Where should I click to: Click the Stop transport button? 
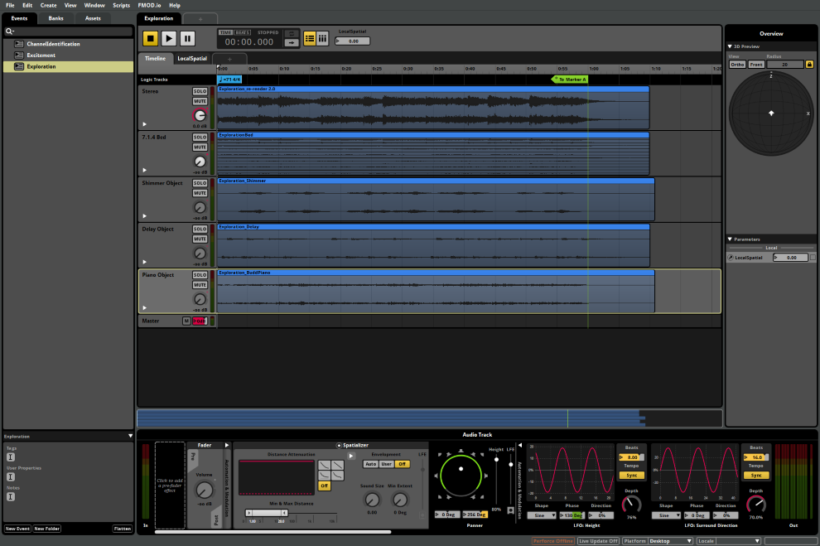(x=151, y=38)
